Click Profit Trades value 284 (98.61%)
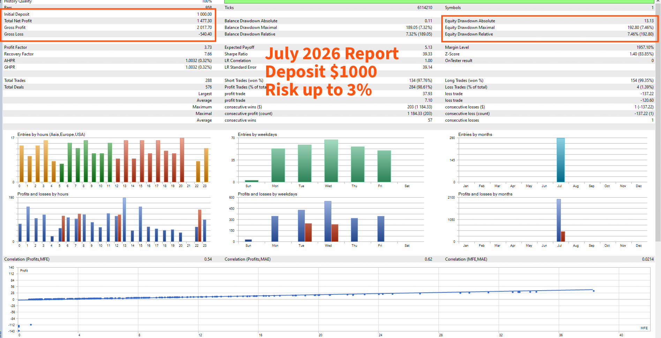This screenshot has height=338, width=661. coord(421,87)
